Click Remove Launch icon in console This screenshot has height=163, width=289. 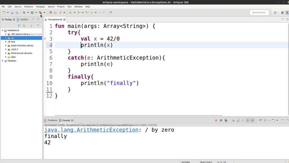click(221, 120)
